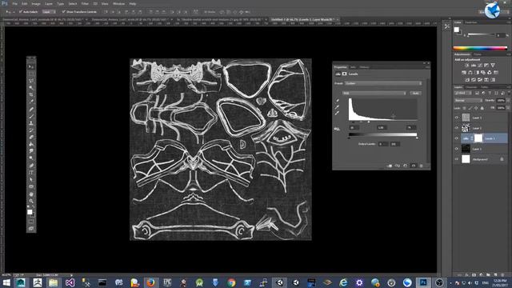Viewport: 512px width, 288px height.
Task: Add a Hue/Saturation adjustment
Action: (464, 73)
